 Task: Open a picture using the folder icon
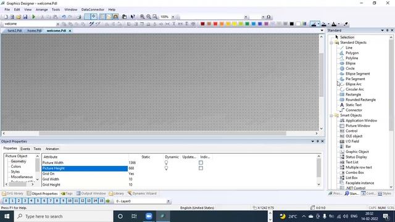coord(19,17)
